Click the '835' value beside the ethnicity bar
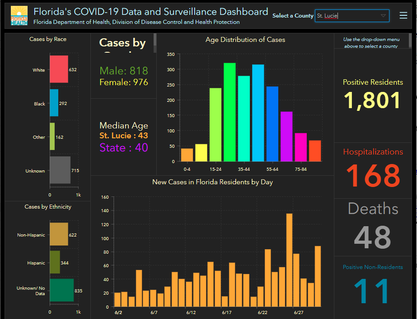 79,291
